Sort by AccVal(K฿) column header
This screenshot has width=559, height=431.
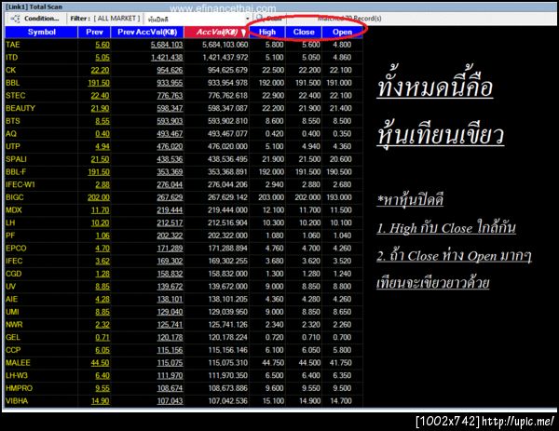point(216,32)
